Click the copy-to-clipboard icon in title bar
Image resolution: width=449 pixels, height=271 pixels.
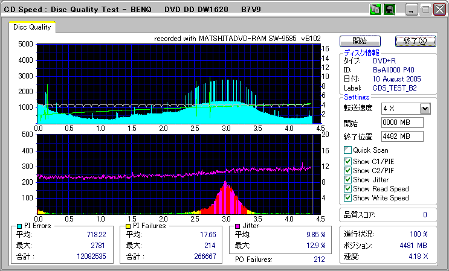(x=375, y=10)
